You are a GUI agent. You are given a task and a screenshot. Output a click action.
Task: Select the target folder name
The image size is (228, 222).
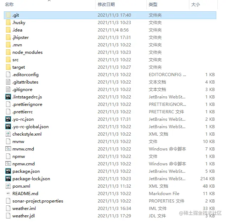point(18,67)
